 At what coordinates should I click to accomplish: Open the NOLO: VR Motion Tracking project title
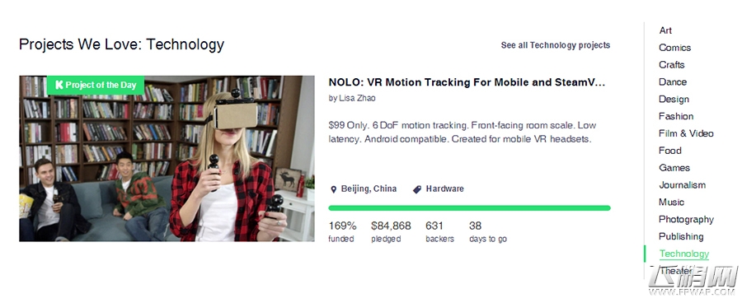tap(467, 82)
